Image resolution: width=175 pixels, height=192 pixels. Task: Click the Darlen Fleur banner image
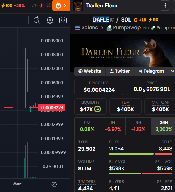click(123, 51)
